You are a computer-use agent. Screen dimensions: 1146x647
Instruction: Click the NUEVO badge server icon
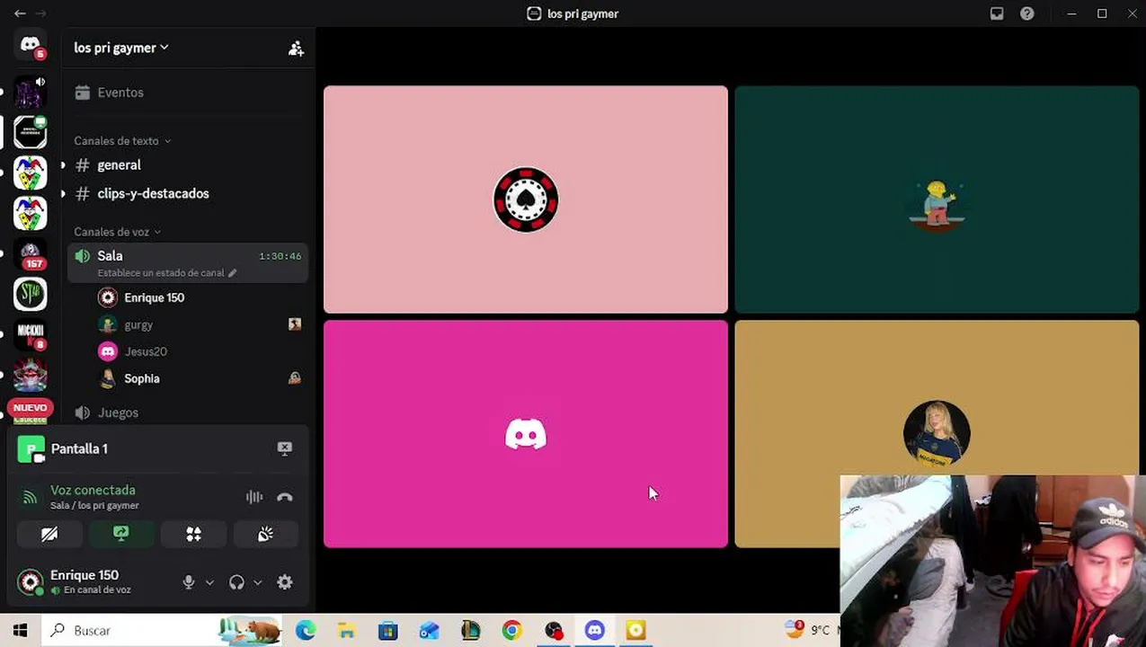point(31,409)
